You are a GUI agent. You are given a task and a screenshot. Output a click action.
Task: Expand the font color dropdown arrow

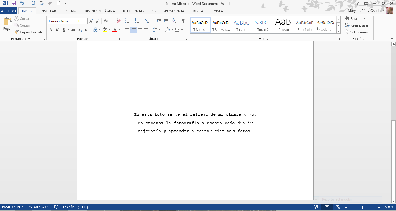119,30
